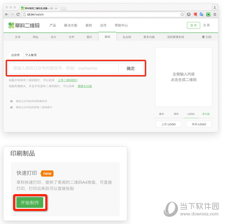
Task: Bookmark page with the star icon
Action: coord(182,14)
